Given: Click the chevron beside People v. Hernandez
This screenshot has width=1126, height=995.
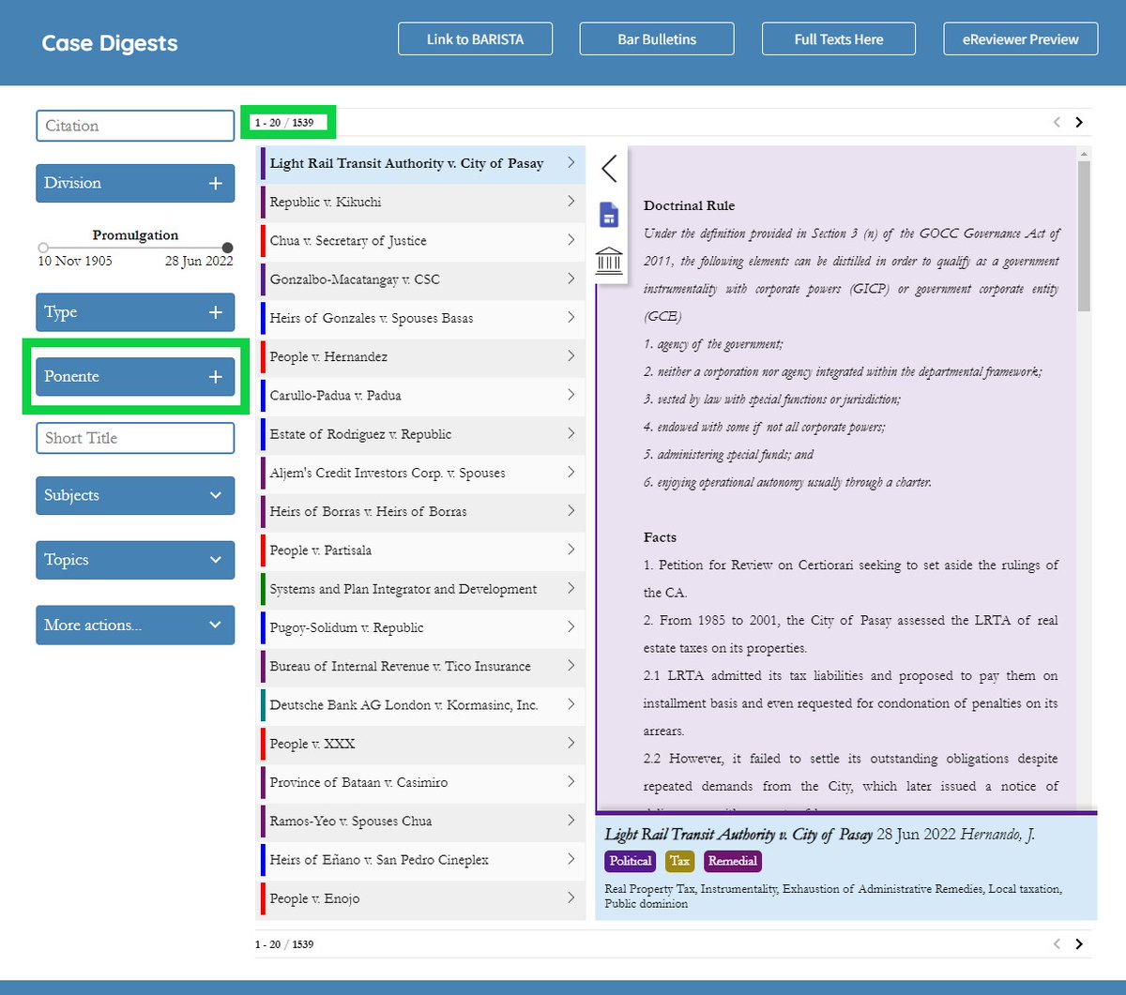Looking at the screenshot, I should pyautogui.click(x=571, y=356).
